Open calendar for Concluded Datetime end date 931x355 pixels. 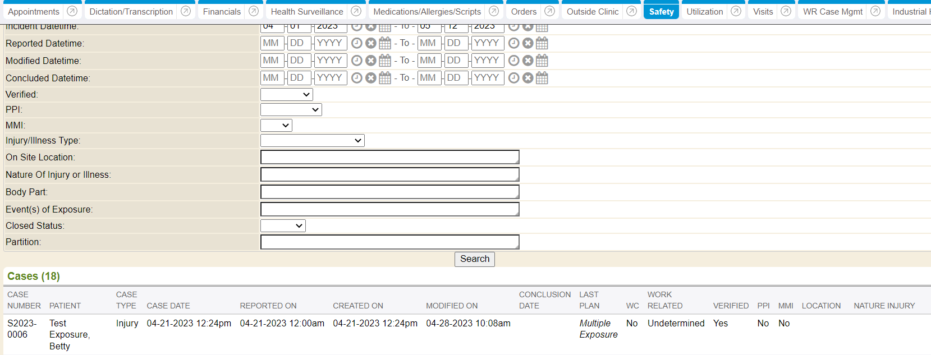coord(542,78)
